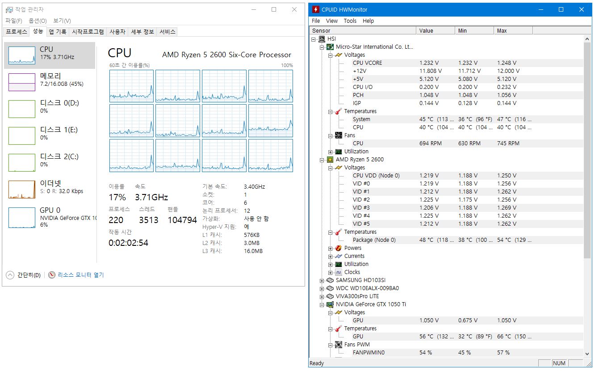The height and width of the screenshot is (371, 595).
Task: Open the File menu in HWMonitor
Action: tap(316, 21)
